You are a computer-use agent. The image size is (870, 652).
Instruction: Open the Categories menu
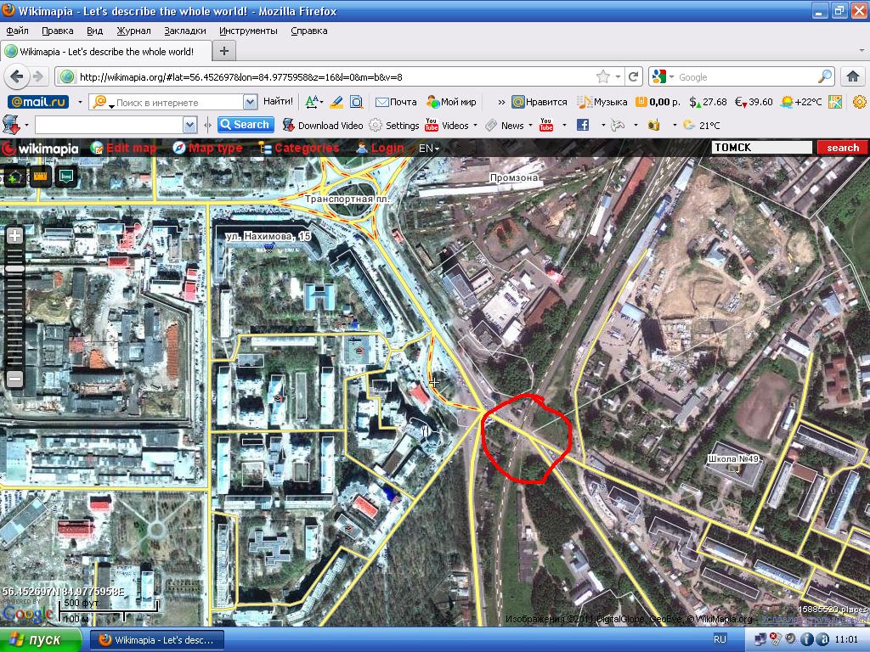[298, 148]
